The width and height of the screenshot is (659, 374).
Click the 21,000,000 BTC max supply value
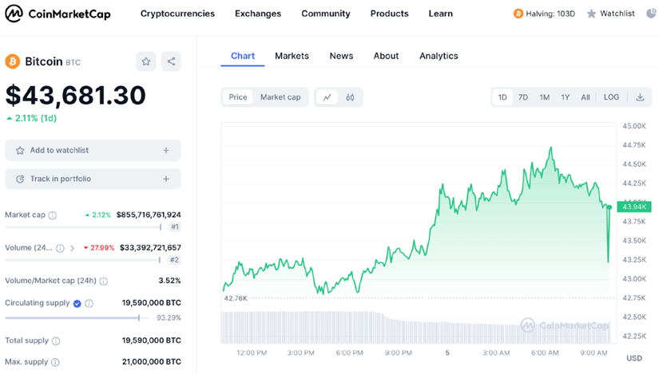click(x=151, y=361)
